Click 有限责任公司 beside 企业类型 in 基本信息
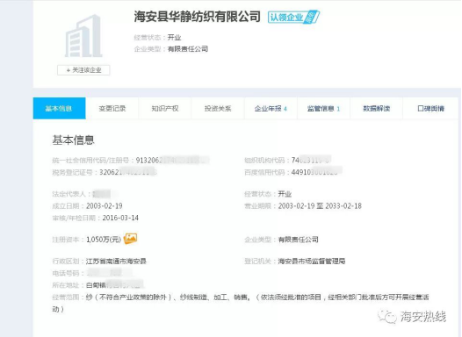Screen dimensions: 462x337 click(298, 240)
